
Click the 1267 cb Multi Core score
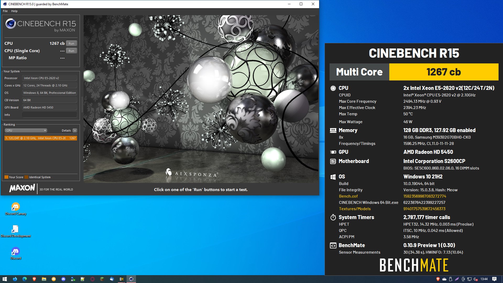(444, 72)
